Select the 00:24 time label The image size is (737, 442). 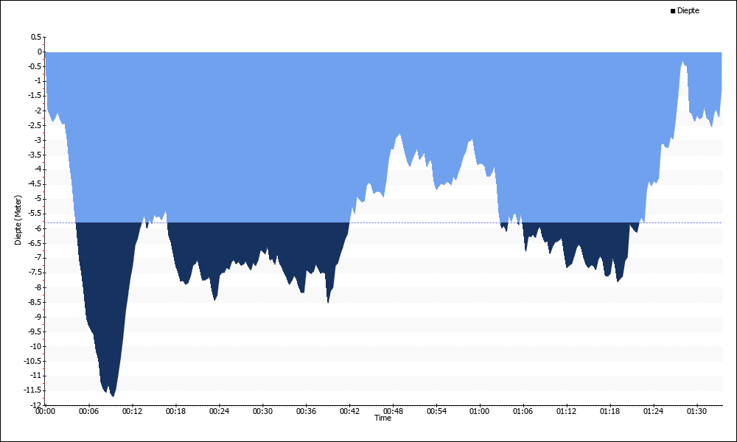(219, 411)
